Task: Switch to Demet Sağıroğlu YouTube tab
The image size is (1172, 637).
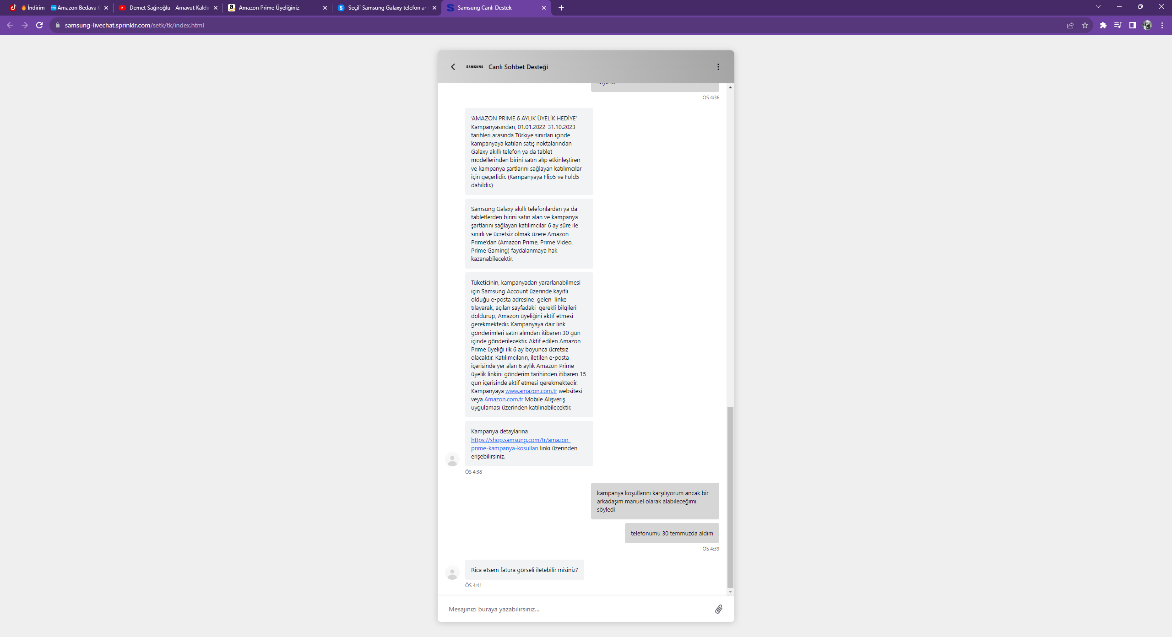Action: [x=164, y=8]
